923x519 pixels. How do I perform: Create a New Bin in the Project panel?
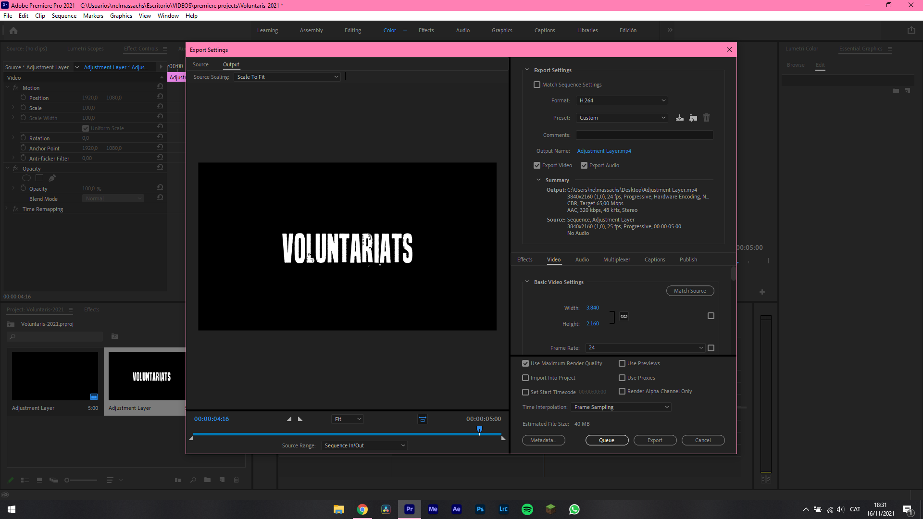click(x=207, y=480)
